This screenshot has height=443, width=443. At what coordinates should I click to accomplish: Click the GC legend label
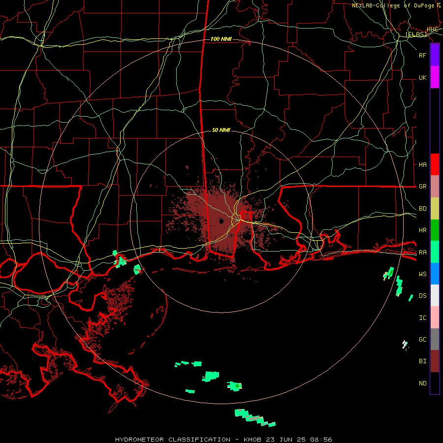click(x=422, y=339)
